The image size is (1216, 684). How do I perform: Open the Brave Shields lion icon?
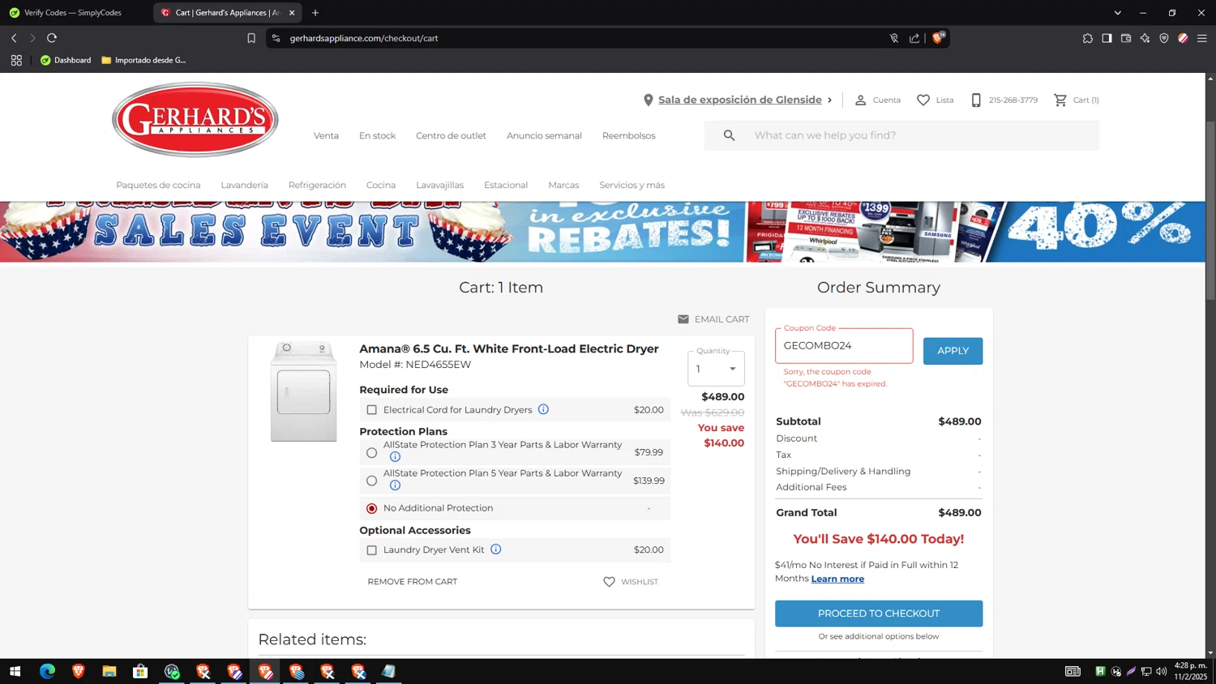938,38
